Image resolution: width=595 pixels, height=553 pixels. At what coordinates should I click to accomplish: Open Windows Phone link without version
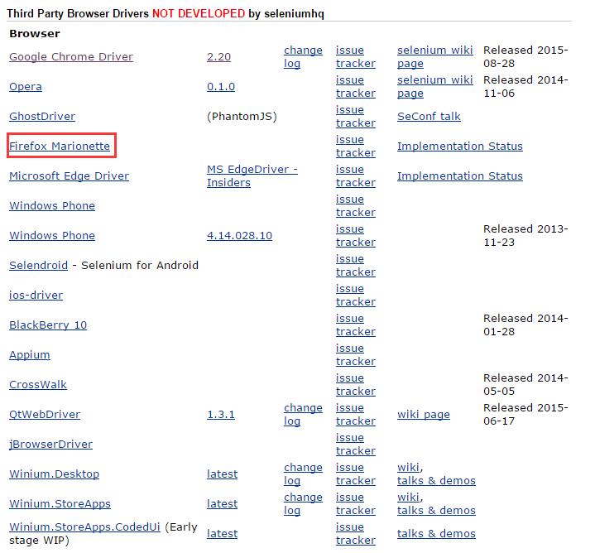point(52,205)
